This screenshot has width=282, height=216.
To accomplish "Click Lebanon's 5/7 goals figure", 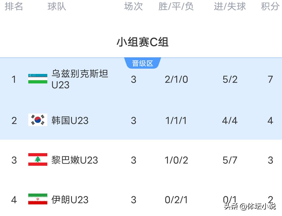I will 230,160.
